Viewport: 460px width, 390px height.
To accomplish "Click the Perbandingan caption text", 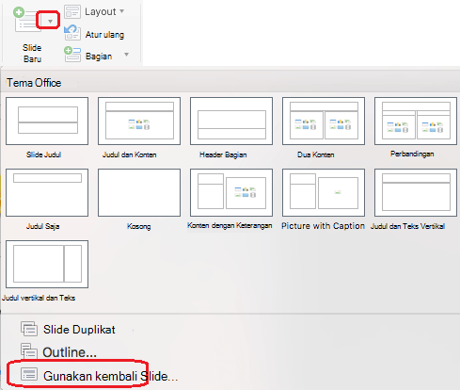I will (412, 154).
